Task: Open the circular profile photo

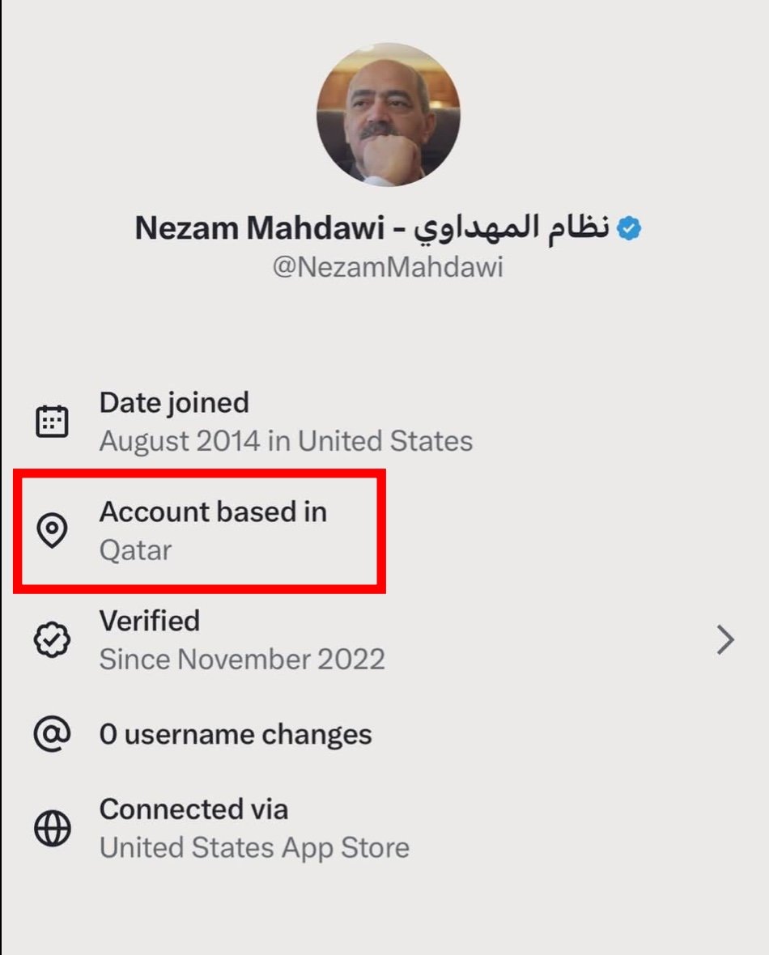Action: 388,114
